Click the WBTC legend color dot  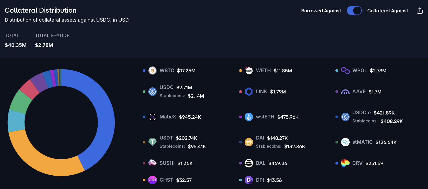(x=144, y=71)
